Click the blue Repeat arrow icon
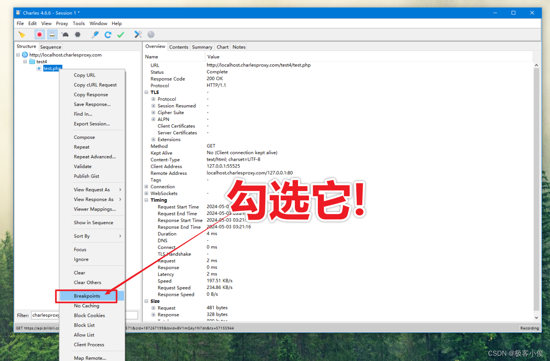This screenshot has width=550, height=361. coord(108,35)
